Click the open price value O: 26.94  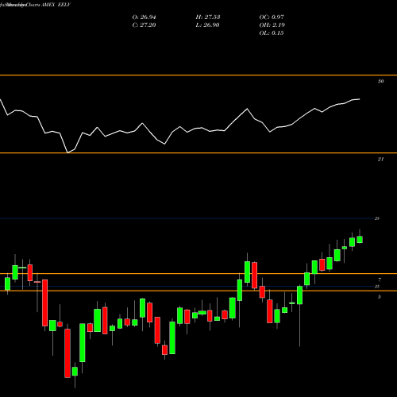[x=144, y=17]
